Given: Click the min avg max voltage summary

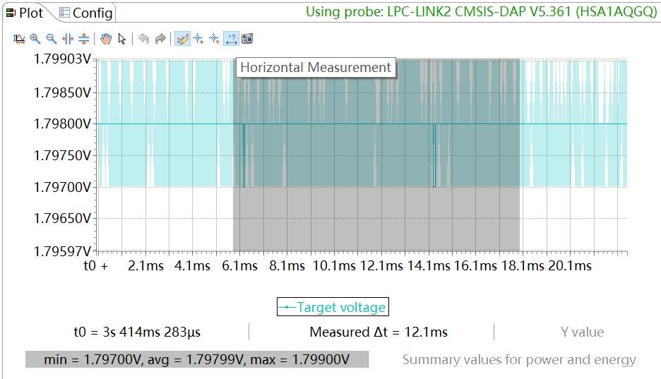Looking at the screenshot, I should point(197,360).
